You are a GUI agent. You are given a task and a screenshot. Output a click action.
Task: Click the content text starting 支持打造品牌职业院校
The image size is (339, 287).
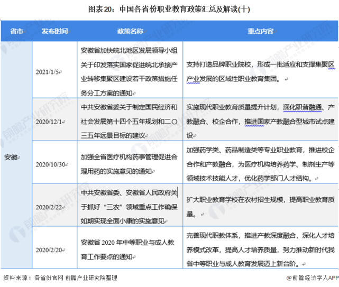pyautogui.click(x=261, y=72)
